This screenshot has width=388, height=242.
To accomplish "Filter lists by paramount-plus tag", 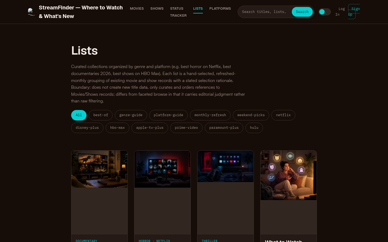I will pos(224,128).
